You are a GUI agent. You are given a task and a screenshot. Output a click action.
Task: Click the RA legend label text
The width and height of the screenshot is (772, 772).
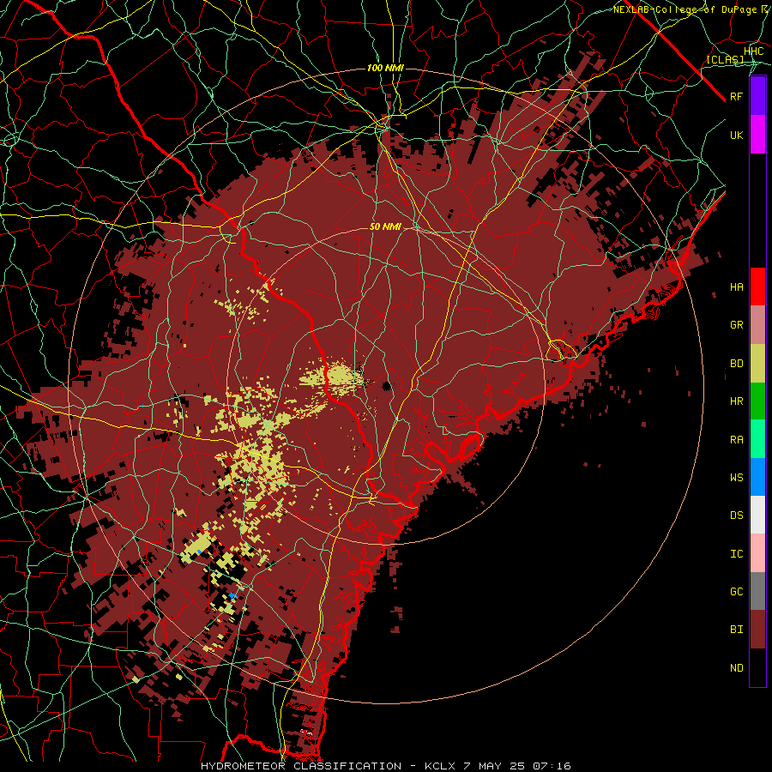click(737, 440)
